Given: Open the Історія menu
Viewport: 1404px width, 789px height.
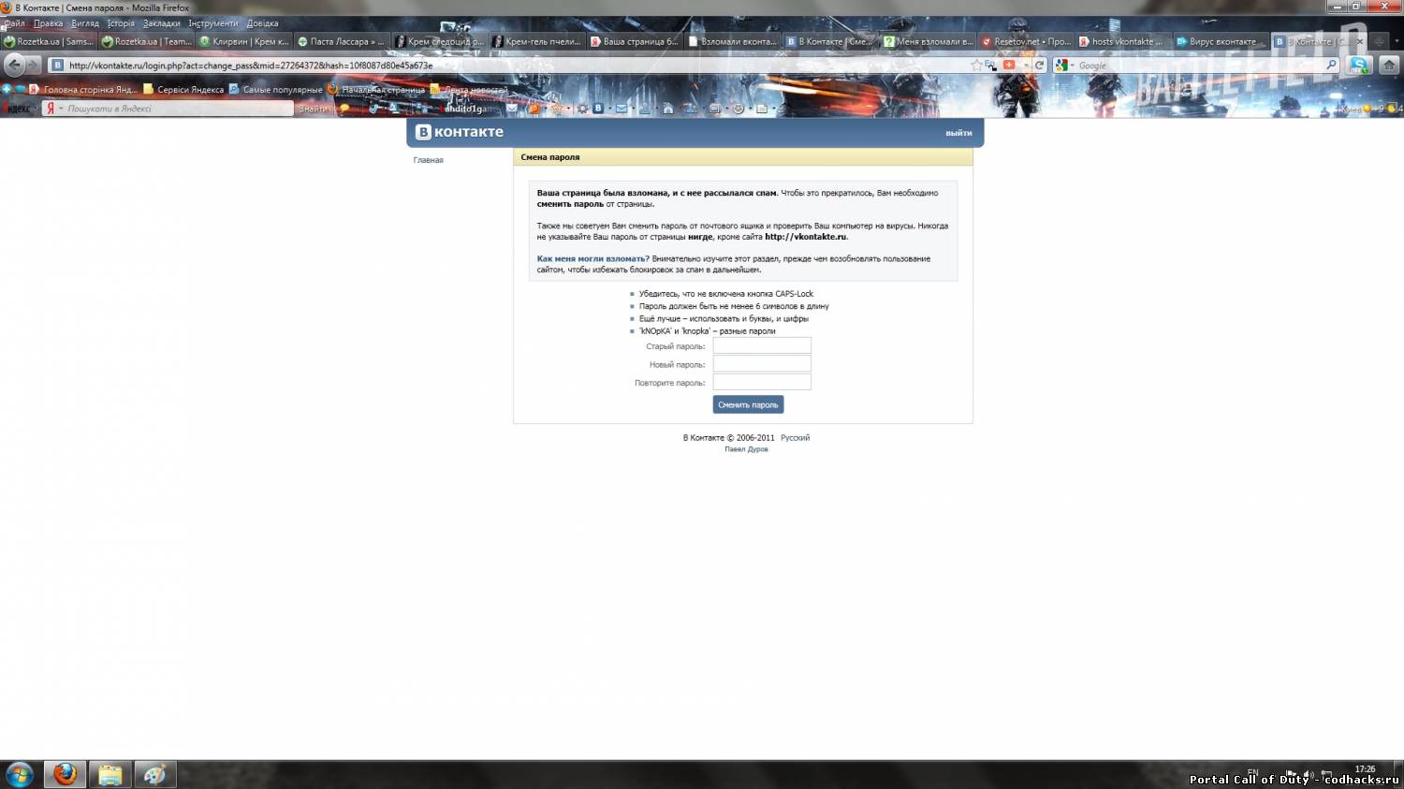Looking at the screenshot, I should click(x=121, y=23).
